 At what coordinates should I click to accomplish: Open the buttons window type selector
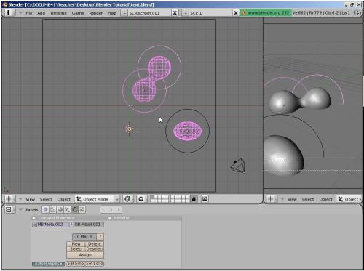pos(9,209)
